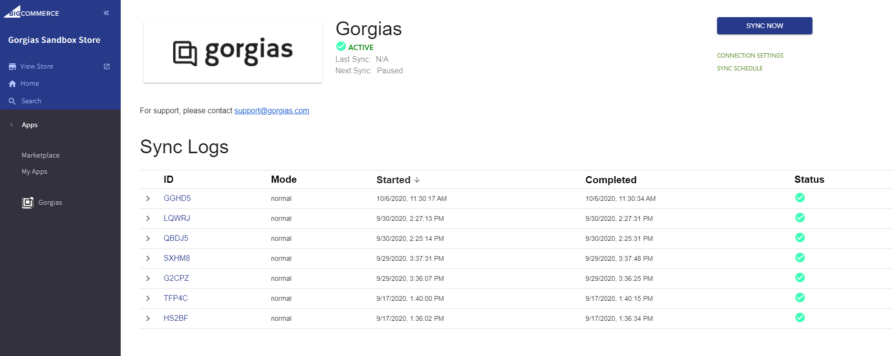The height and width of the screenshot is (356, 895).
Task: Open sync log LQWRJ
Action: pyautogui.click(x=177, y=218)
